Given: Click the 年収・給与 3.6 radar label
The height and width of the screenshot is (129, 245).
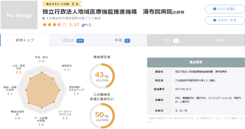Looking at the screenshot, I should [41, 59].
